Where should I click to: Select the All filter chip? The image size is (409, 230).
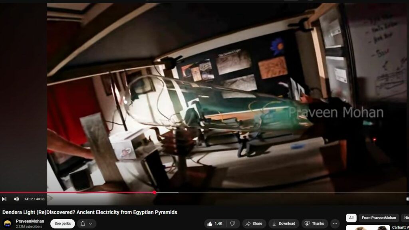pos(351,218)
